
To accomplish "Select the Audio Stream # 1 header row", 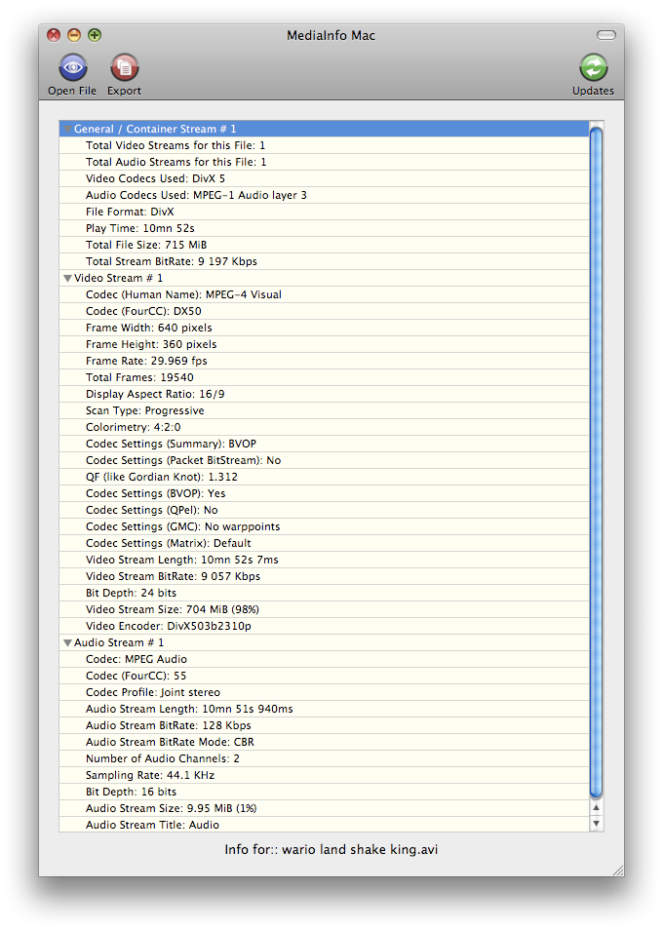I will (x=324, y=643).
